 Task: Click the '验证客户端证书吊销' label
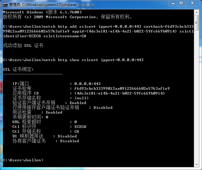[34, 103]
